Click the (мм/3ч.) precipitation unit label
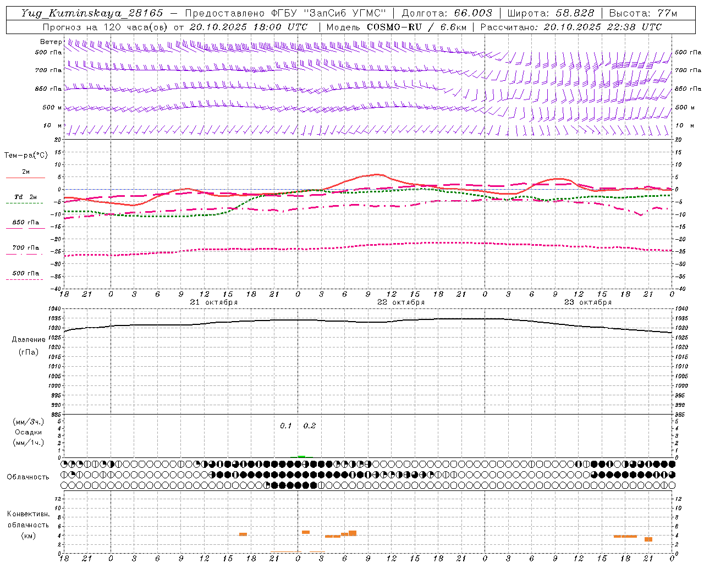 click(29, 422)
